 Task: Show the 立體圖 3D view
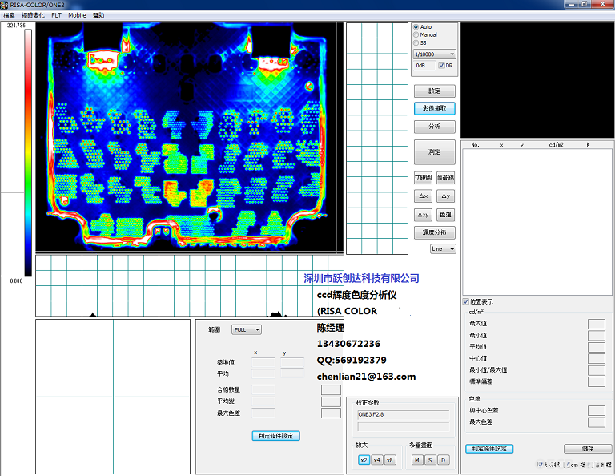(x=423, y=177)
